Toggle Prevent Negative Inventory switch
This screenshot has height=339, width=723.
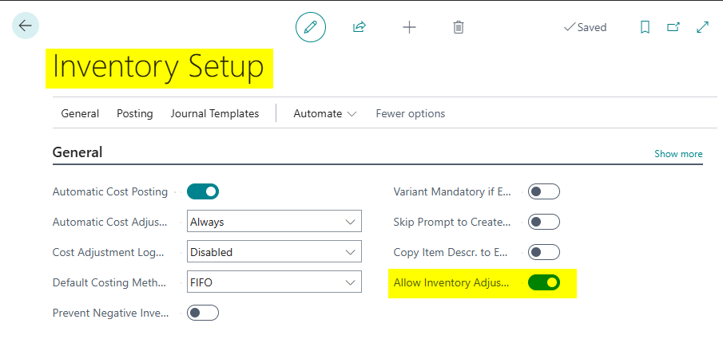[203, 313]
